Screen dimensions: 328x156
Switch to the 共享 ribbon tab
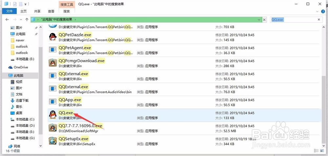click(x=37, y=11)
